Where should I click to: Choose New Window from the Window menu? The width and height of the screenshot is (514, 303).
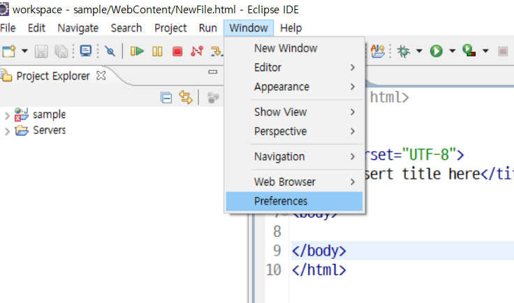tap(295, 48)
